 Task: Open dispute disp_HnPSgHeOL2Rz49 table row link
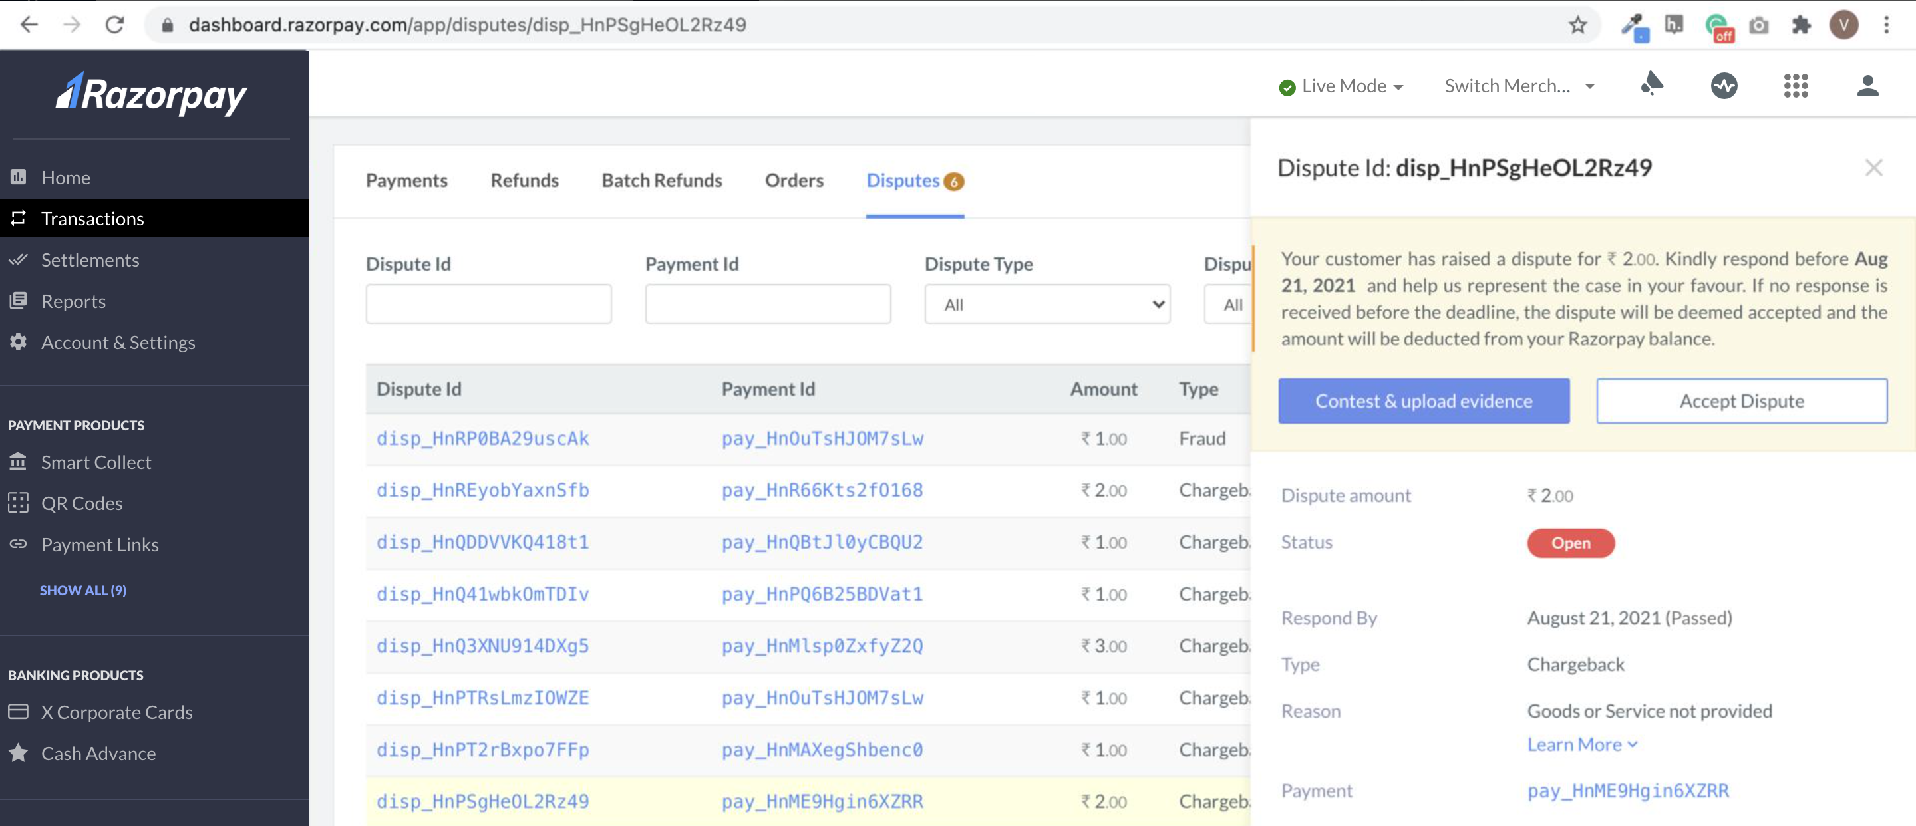483,801
